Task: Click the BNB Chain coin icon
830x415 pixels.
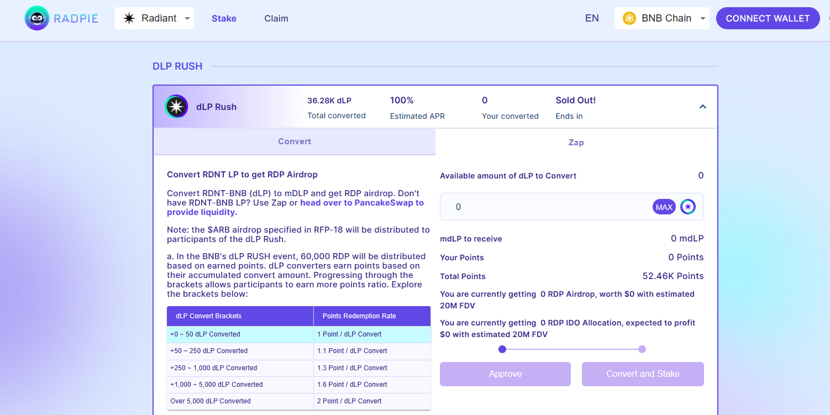Action: pos(629,18)
